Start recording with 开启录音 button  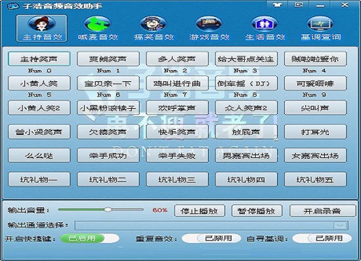click(x=322, y=211)
